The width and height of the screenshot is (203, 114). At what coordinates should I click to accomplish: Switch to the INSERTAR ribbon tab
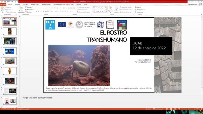click(17, 4)
